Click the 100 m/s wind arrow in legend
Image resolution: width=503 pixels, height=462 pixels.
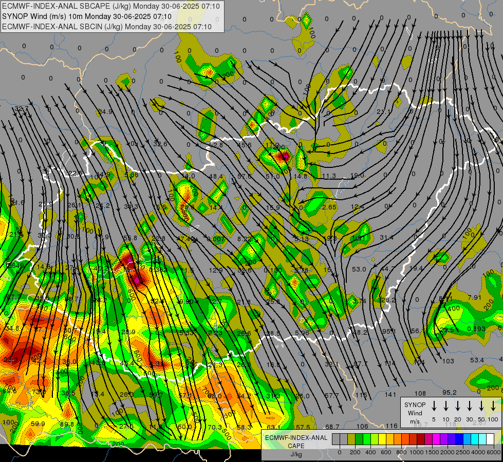[493, 406]
